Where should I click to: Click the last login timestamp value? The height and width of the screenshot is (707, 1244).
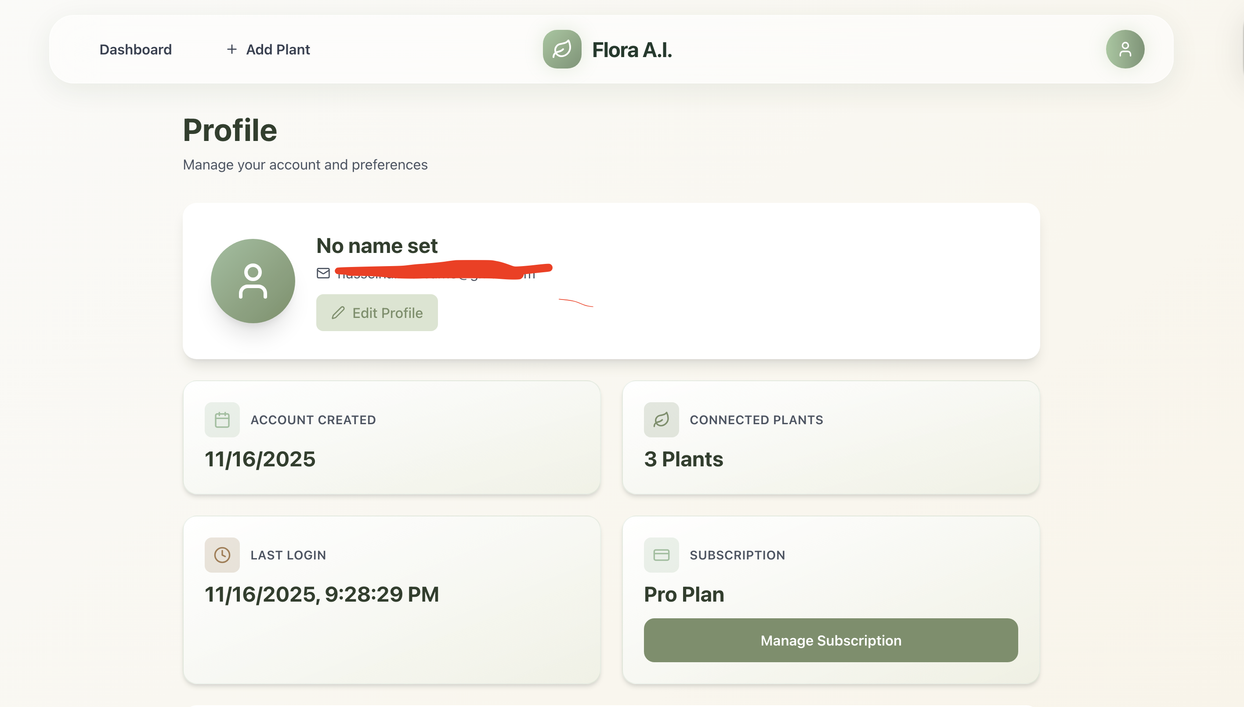tap(322, 594)
